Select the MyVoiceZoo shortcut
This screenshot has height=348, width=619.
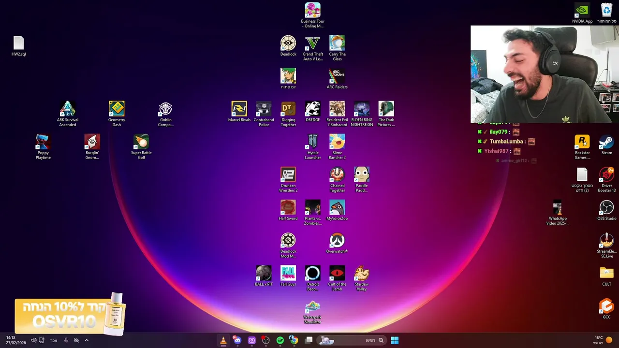pos(337,210)
